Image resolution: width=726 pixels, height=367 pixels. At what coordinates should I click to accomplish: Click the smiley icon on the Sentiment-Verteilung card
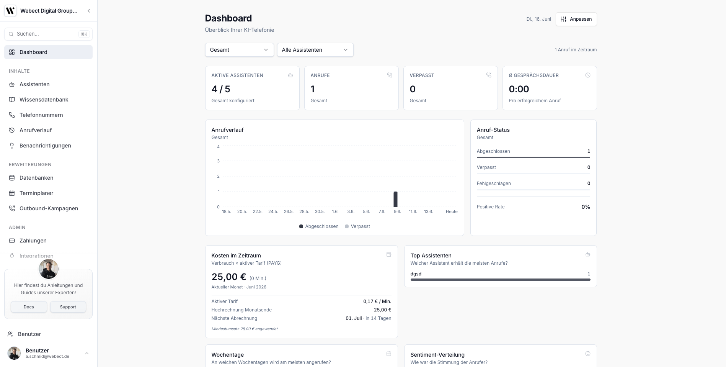588,354
